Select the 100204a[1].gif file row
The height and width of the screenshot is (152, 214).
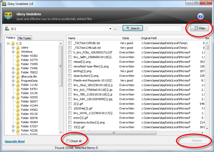coord(136,108)
